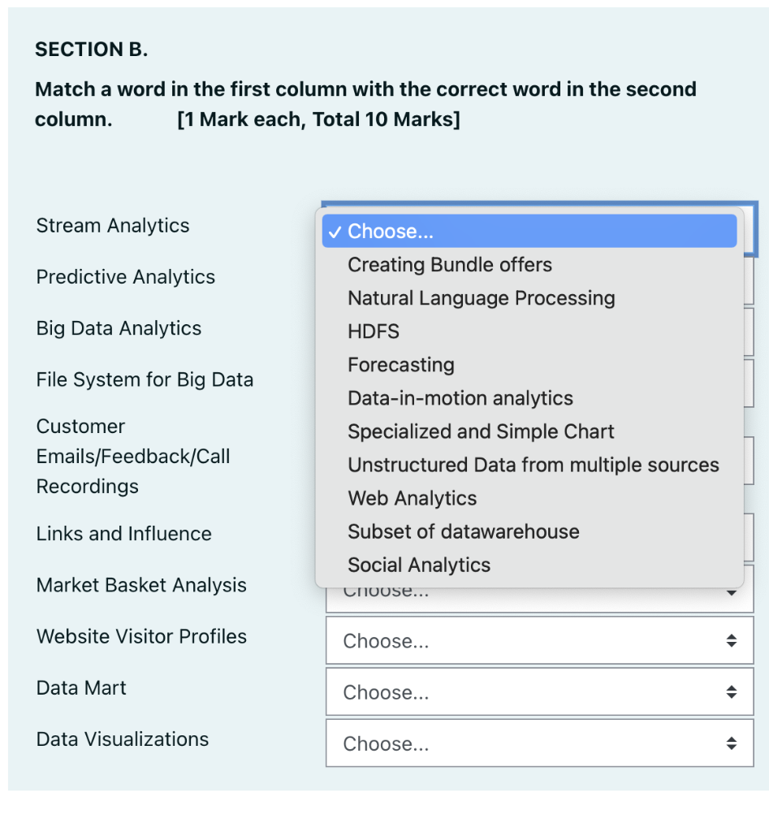Choose "Natural Language Processing" option
Screen dimensions: 769x832
tap(481, 298)
